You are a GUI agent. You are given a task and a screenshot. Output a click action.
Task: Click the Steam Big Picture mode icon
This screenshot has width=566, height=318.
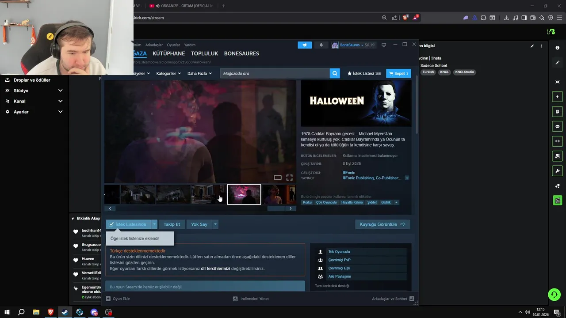384,45
